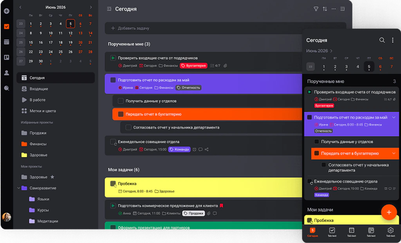Viewport: 401px width, 243px height.
Task: Open the search icon in the mobile panel
Action: tap(382, 40)
